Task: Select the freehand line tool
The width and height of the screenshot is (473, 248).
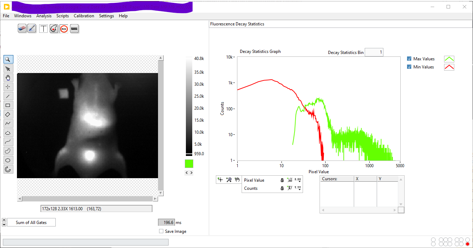Action: (x=8, y=142)
